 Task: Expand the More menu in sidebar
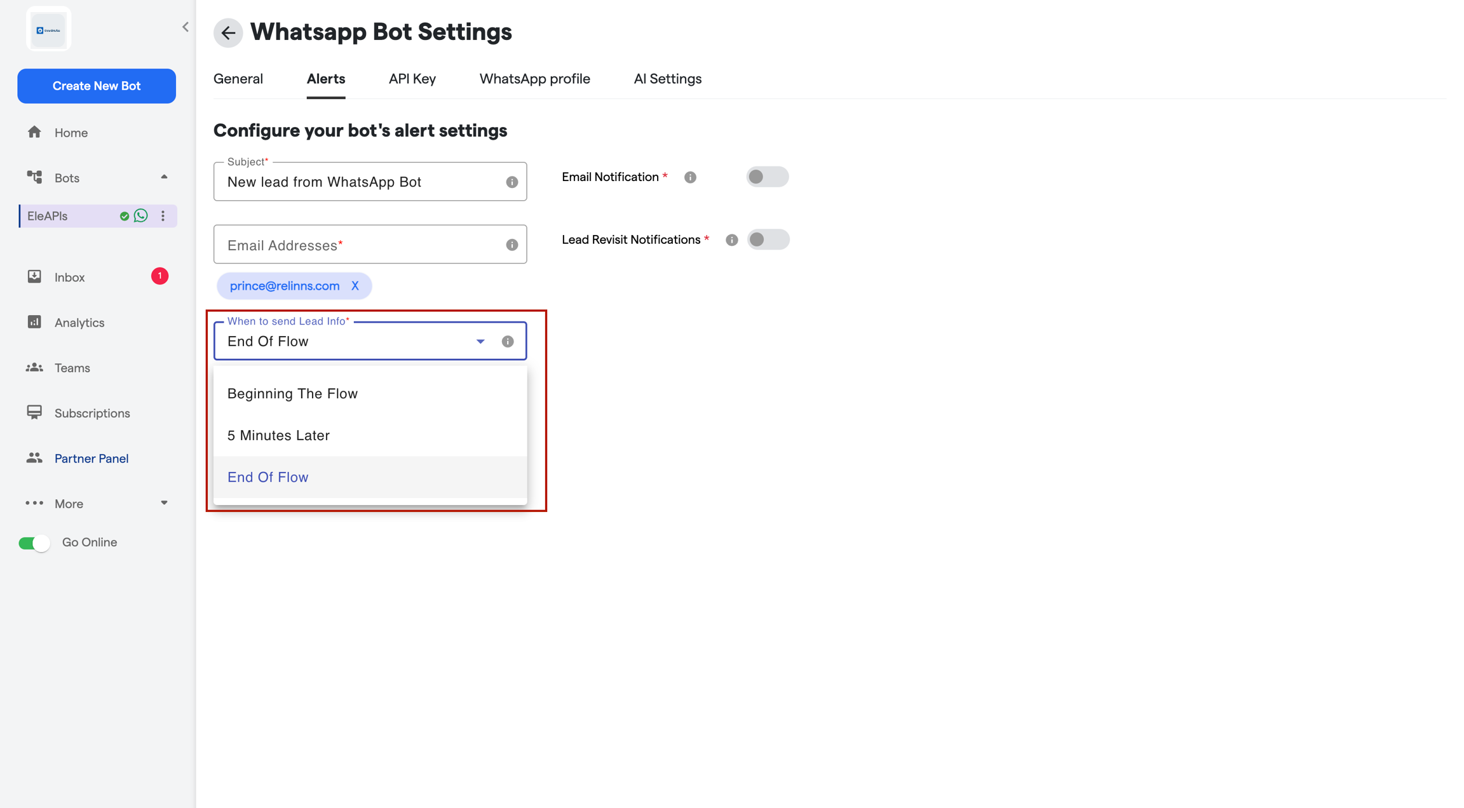[164, 503]
